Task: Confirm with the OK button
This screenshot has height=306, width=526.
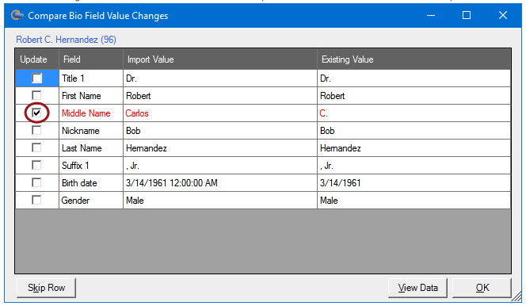Action: click(x=482, y=288)
